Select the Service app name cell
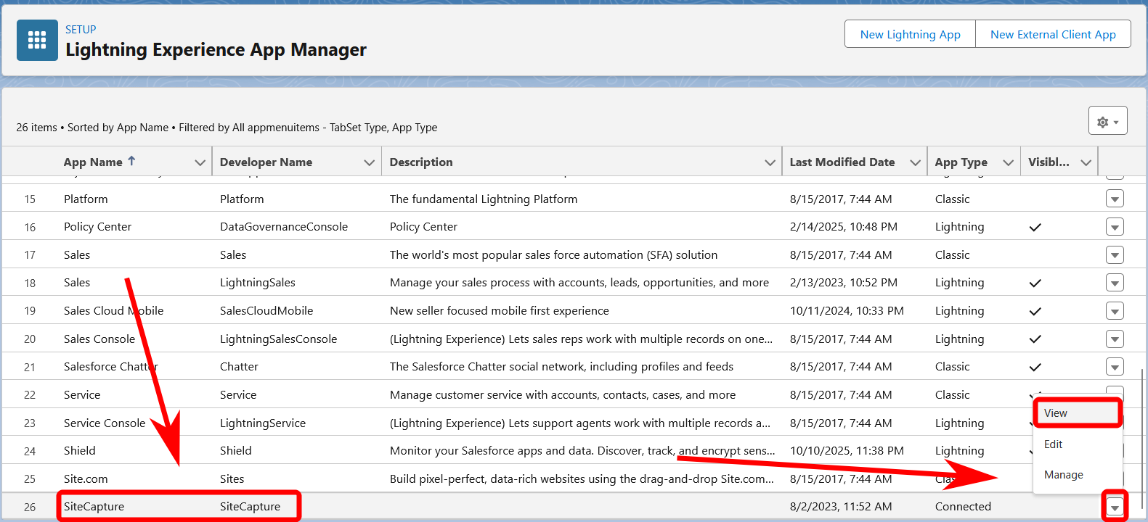 (82, 395)
